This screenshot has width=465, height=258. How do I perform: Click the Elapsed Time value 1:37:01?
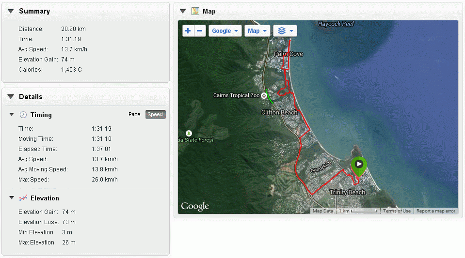101,149
